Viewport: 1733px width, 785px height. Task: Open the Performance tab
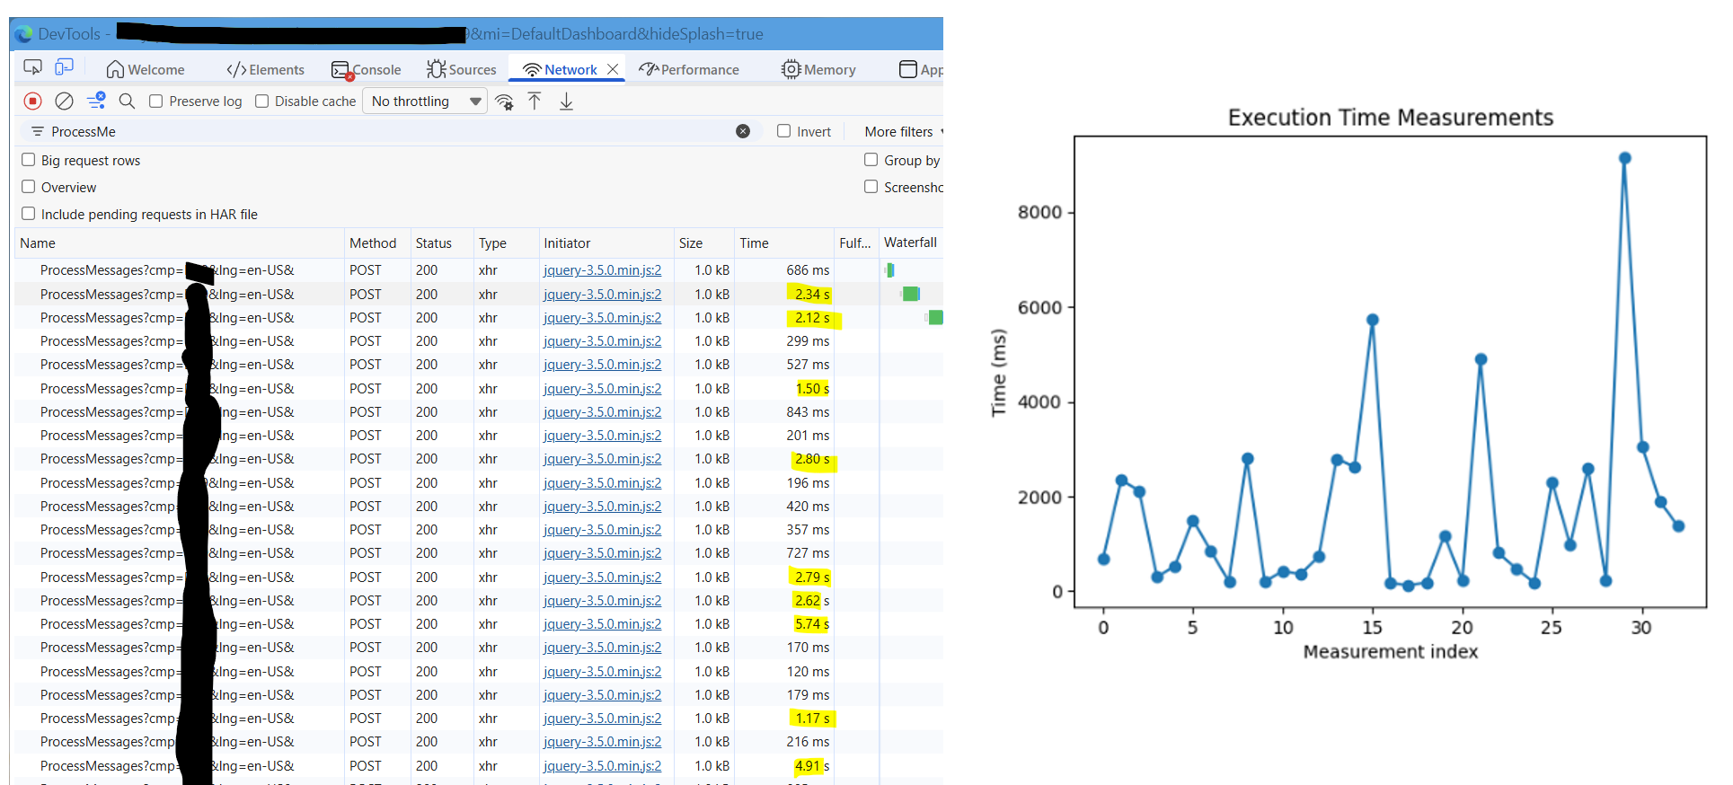click(689, 70)
